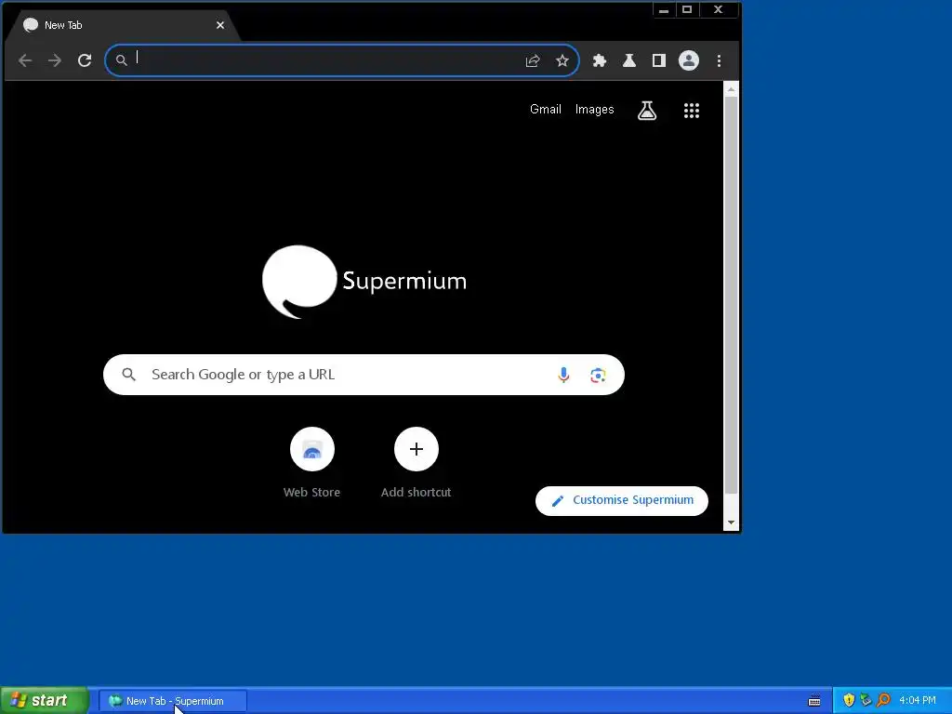Start voice search with microphone icon
The height and width of the screenshot is (714, 952).
563,375
